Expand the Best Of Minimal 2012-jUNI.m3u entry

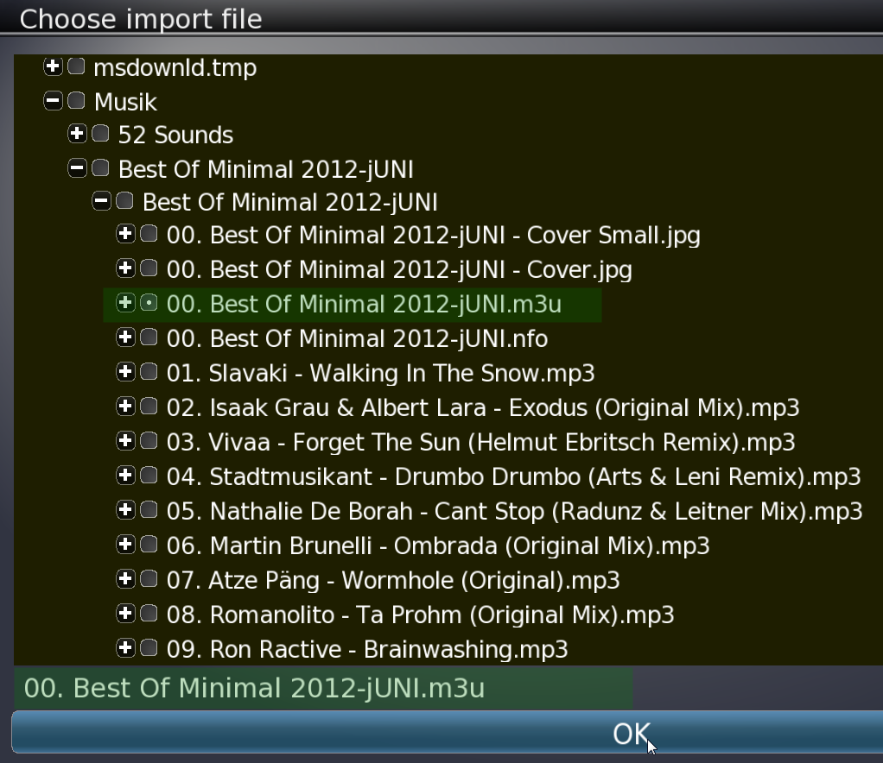click(x=125, y=303)
